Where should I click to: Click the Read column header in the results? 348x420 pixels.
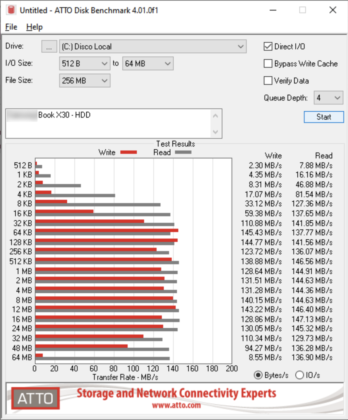(x=324, y=156)
